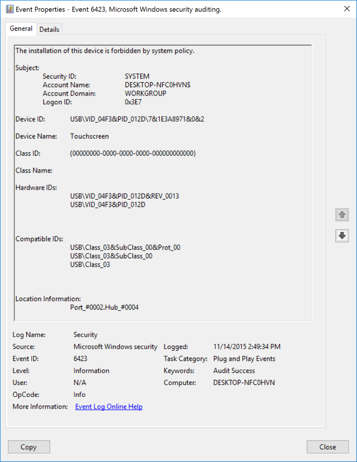
Task: Click the Compatible IDs: label
Action: click(39, 239)
